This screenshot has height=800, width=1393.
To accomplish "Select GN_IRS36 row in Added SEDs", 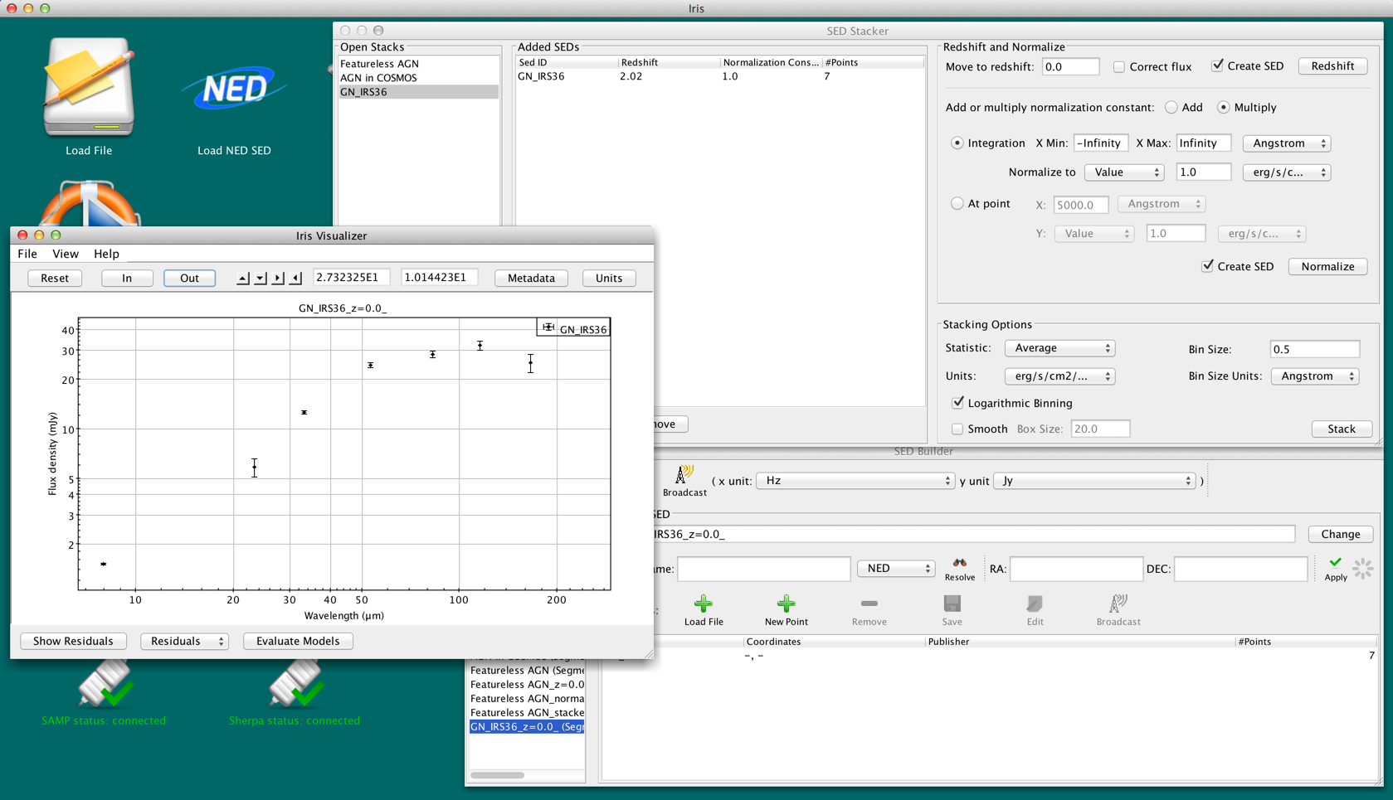I will 719,76.
